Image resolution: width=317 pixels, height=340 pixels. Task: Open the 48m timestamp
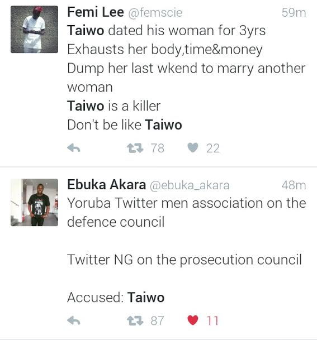click(x=294, y=185)
